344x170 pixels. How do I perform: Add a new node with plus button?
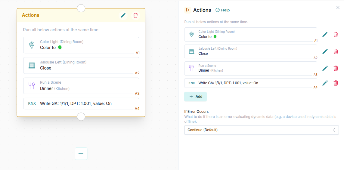[x=81, y=153]
